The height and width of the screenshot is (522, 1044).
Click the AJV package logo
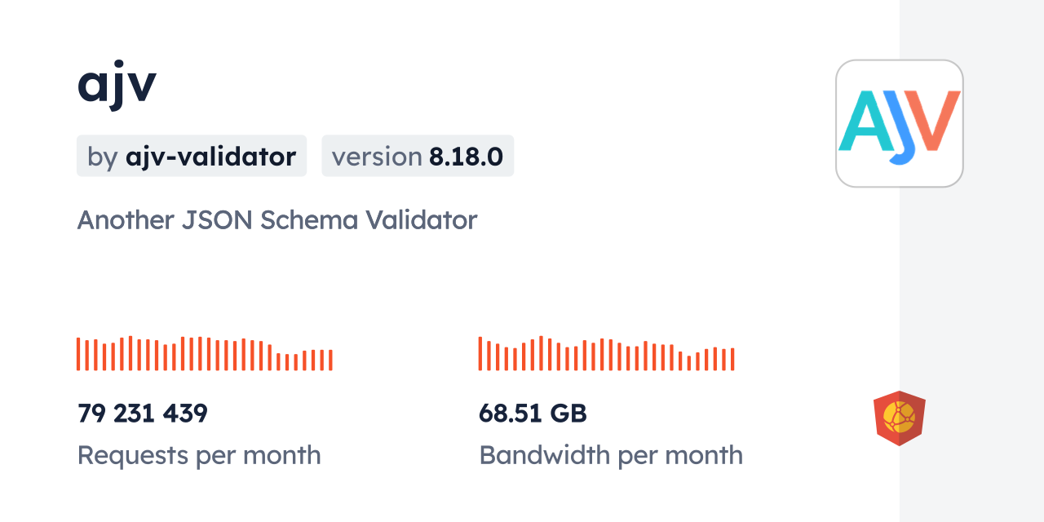[899, 123]
